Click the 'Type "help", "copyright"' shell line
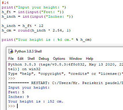This screenshot has width=123, height=110. [66, 74]
